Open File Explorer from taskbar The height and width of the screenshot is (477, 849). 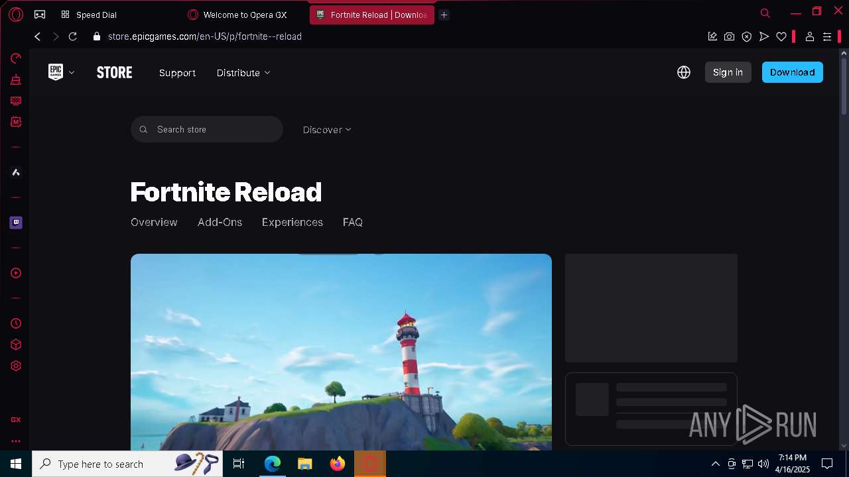[x=305, y=464]
